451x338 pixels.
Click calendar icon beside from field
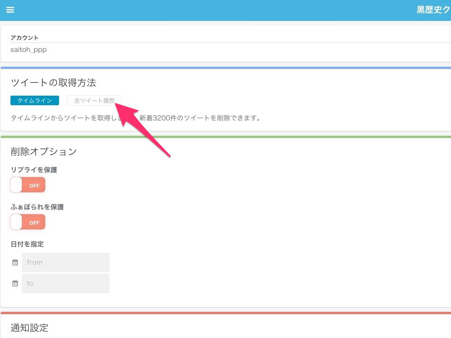coord(15,262)
